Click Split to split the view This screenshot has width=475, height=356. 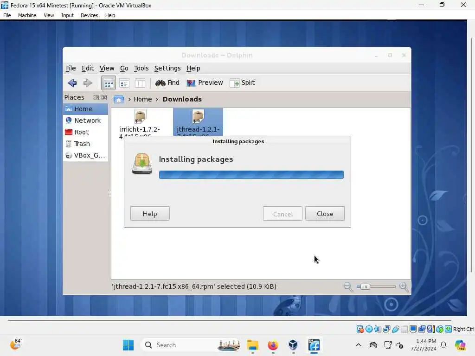click(x=242, y=83)
